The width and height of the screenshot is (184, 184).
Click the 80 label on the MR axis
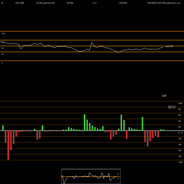[180, 109]
